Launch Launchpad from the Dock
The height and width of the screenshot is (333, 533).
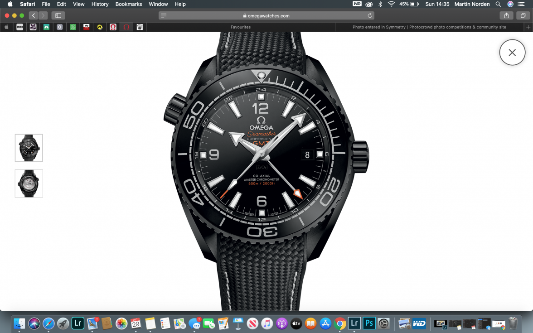[63, 323]
